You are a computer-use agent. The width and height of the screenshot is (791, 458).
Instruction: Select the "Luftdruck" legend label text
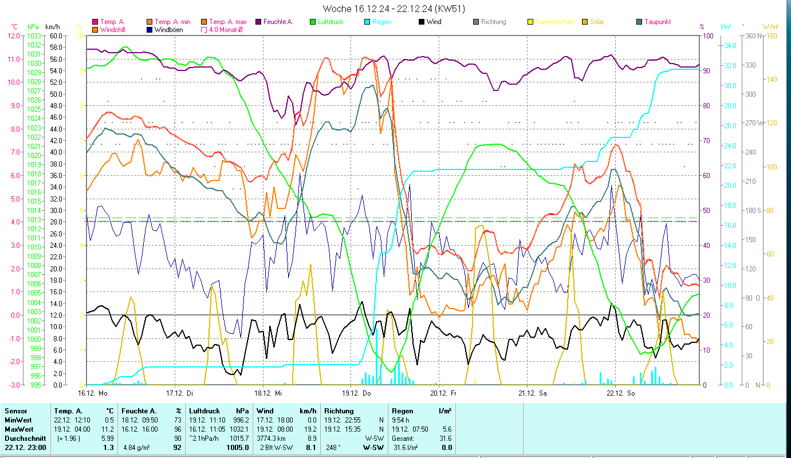(331, 22)
